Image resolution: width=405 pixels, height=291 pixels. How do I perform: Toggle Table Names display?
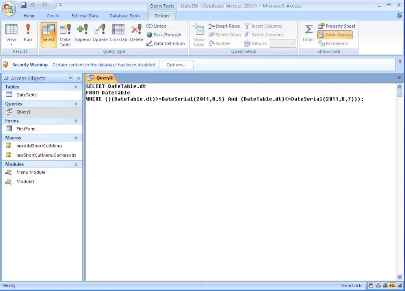tap(335, 35)
